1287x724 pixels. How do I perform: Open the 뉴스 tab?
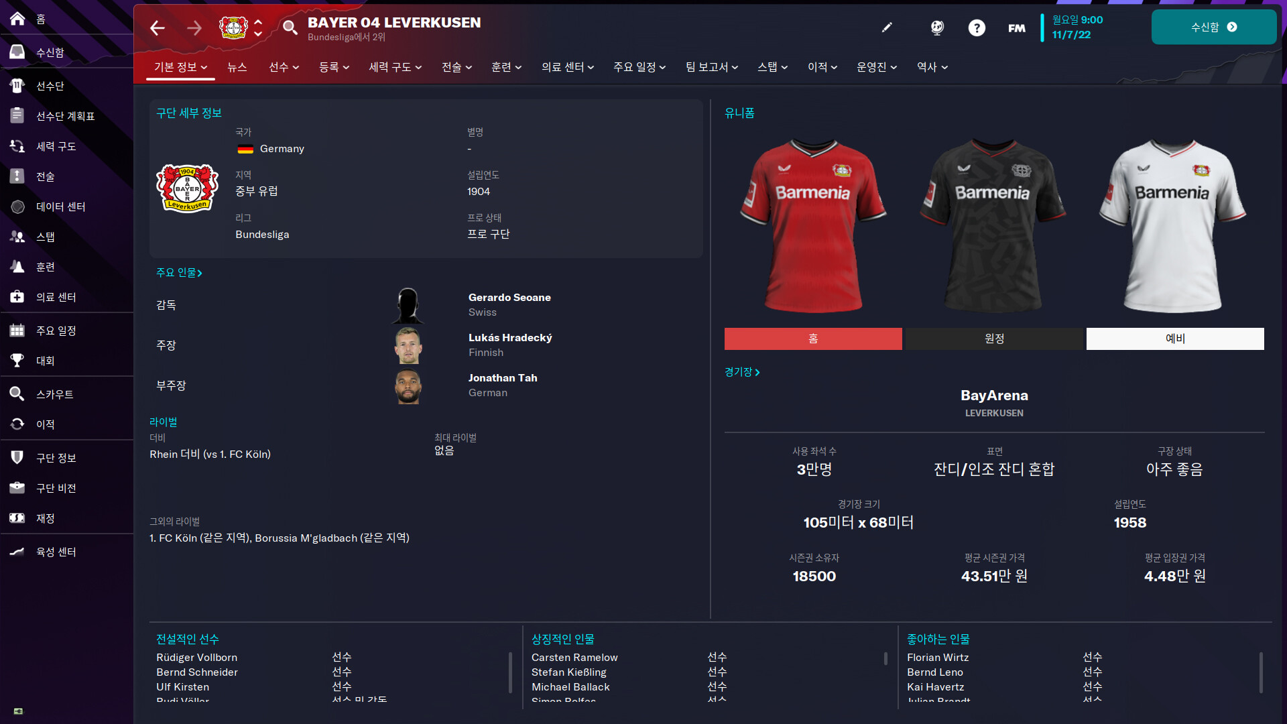tap(237, 67)
